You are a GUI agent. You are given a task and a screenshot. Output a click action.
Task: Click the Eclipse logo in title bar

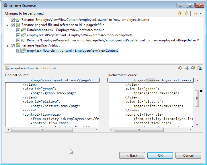5,5
